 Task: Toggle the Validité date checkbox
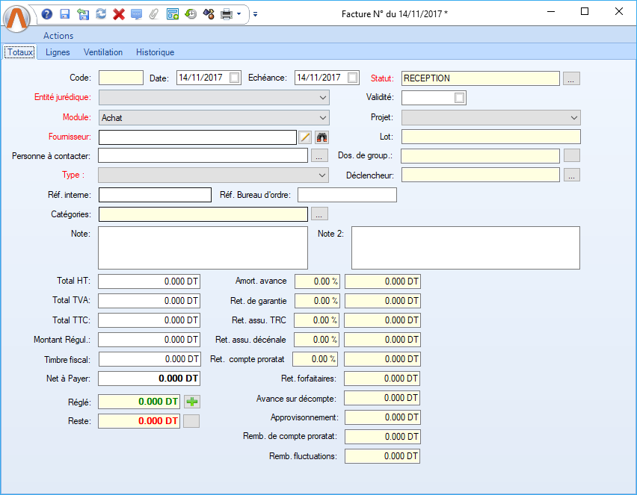tap(459, 98)
